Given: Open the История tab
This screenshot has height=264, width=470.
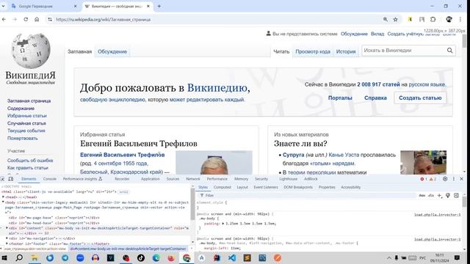Looking at the screenshot, I should (346, 51).
